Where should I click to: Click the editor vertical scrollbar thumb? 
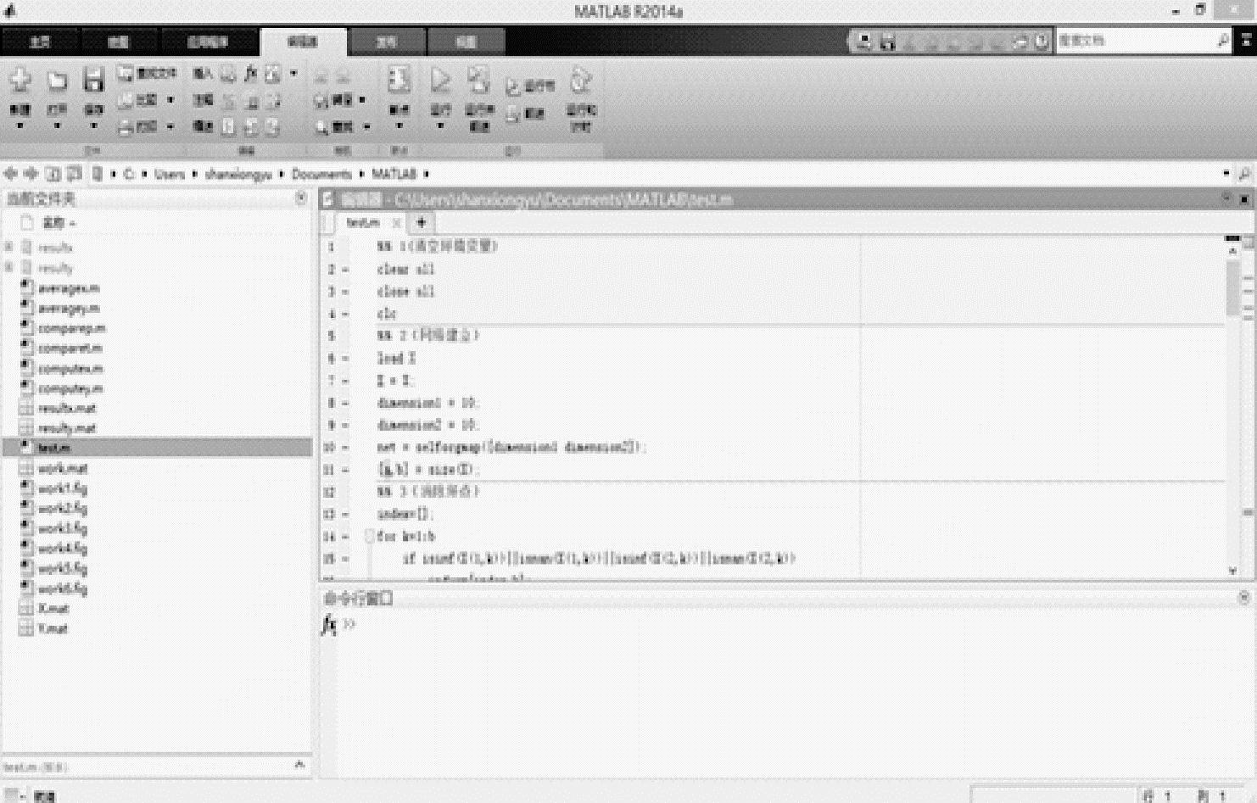[1232, 288]
